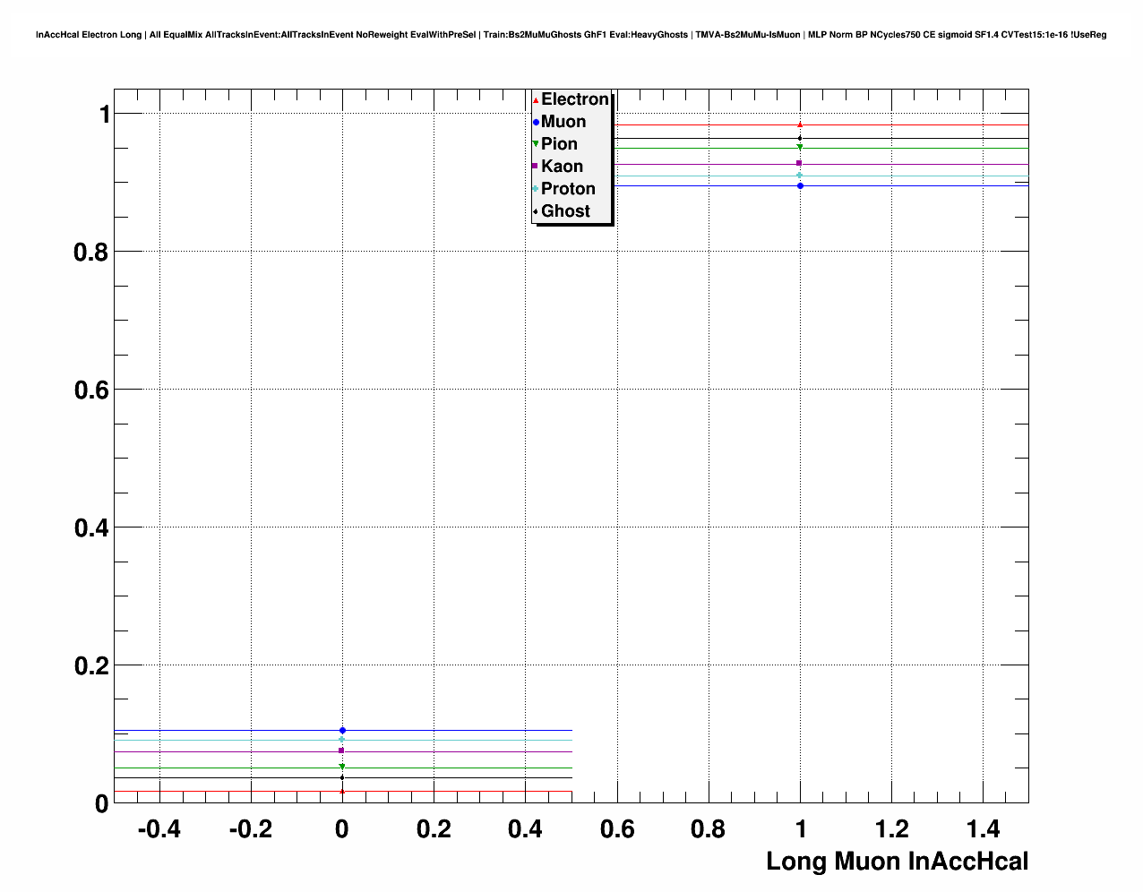Viewport: 1143px width, 892px height.
Task: Select the black Ghost data point at x=1
Action: pos(800,137)
